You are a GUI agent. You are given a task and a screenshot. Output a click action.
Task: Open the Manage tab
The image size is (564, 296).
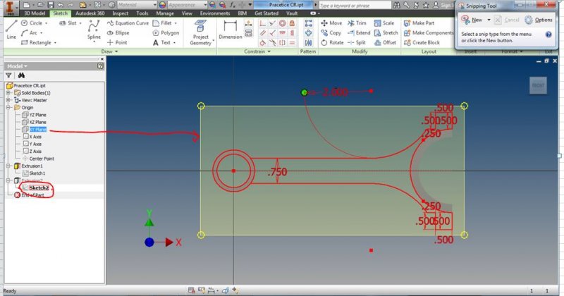pyautogui.click(x=165, y=13)
